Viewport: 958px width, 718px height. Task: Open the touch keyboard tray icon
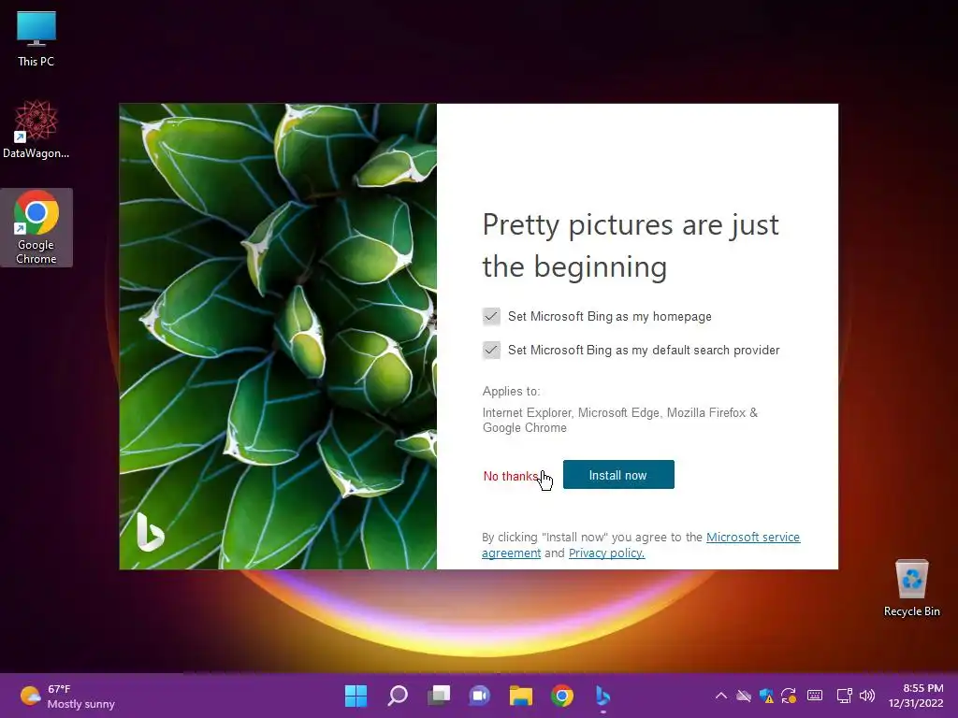815,696
